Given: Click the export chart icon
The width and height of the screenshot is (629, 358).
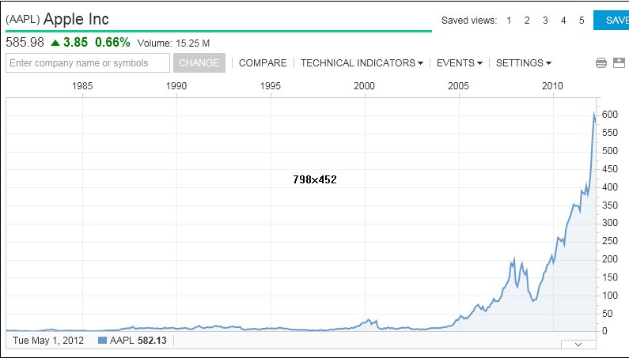Looking at the screenshot, I should 619,63.
